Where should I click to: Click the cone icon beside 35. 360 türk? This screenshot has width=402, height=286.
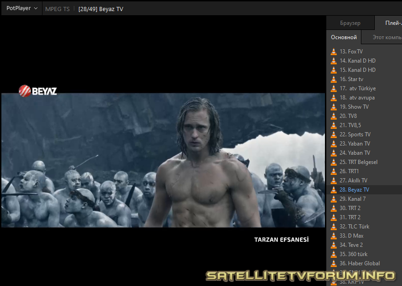334,254
